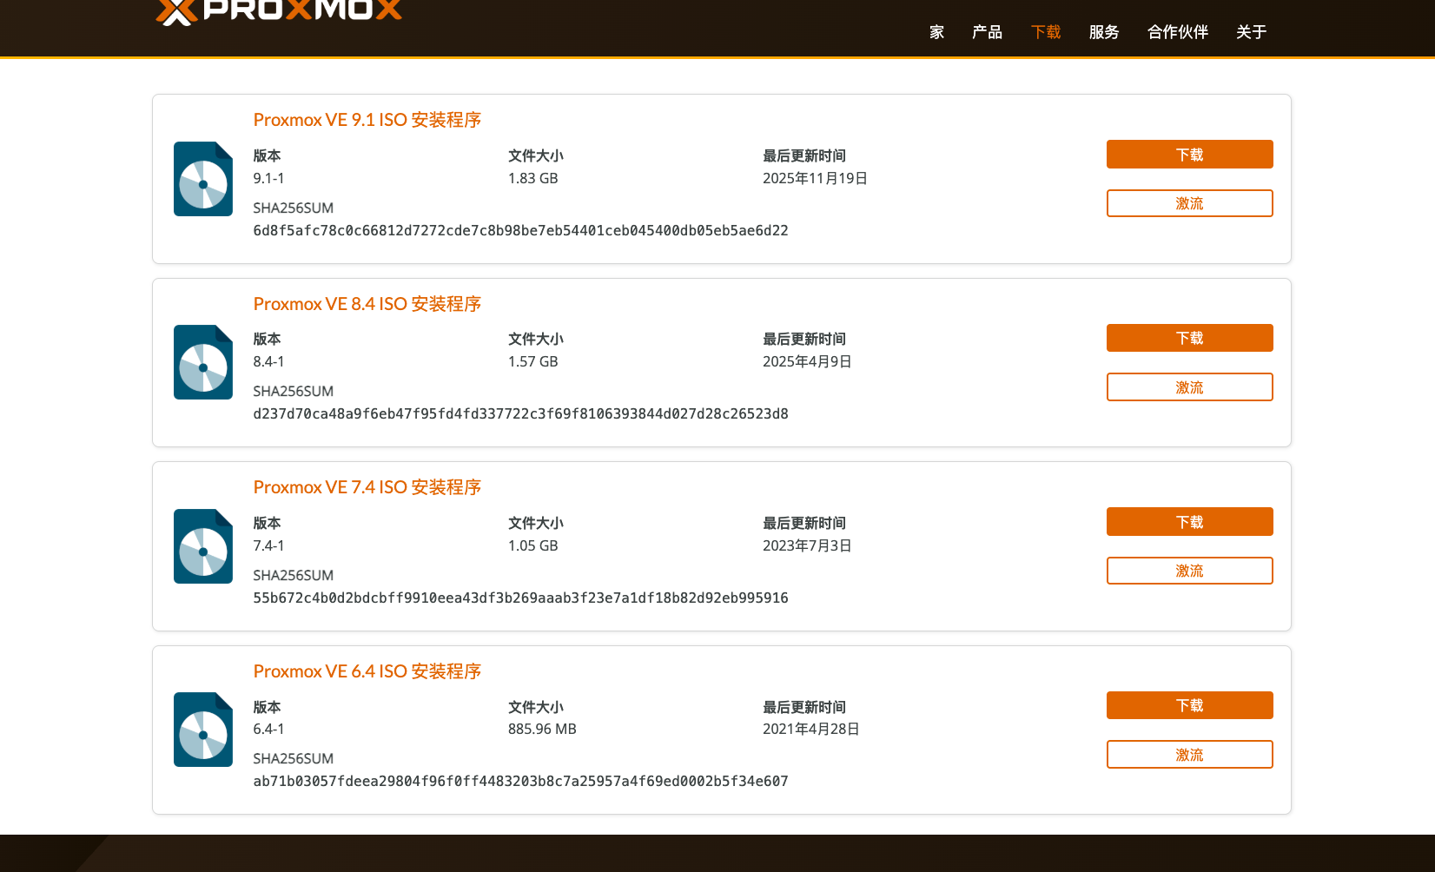Click the date 2023年7月3日
The height and width of the screenshot is (872, 1435).
(x=807, y=545)
